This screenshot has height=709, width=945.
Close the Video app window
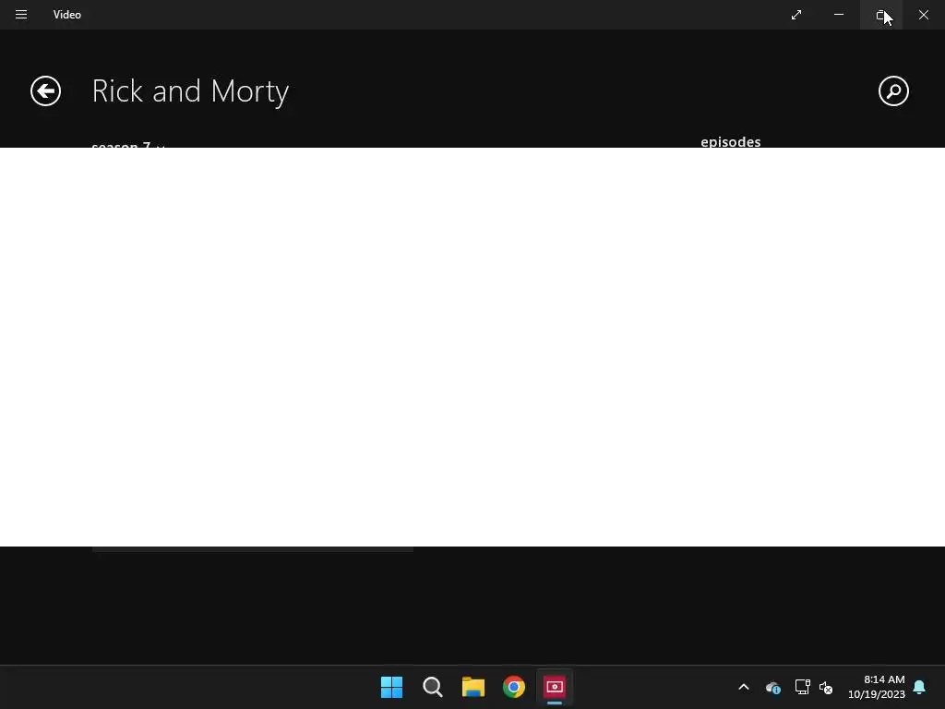pyautogui.click(x=924, y=15)
